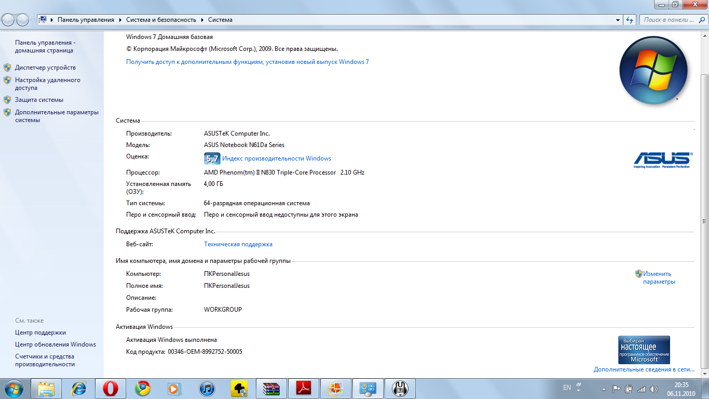Screen dimensions: 709x399
Task: Open Центр поддержки link
Action: coord(40,332)
